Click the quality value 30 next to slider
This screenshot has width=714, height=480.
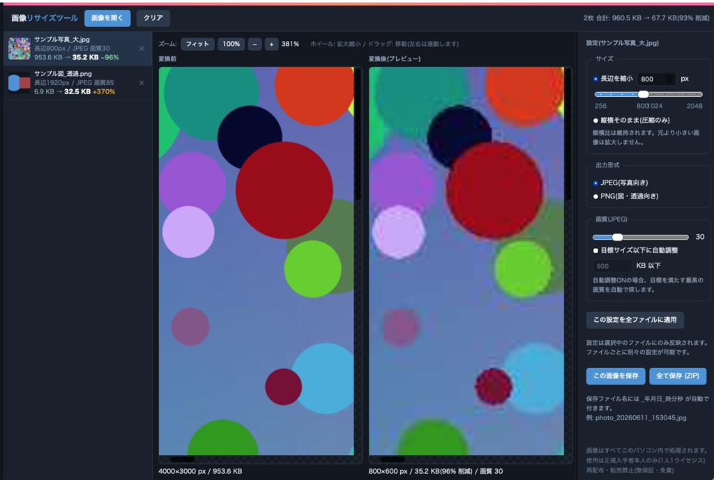[x=700, y=237]
